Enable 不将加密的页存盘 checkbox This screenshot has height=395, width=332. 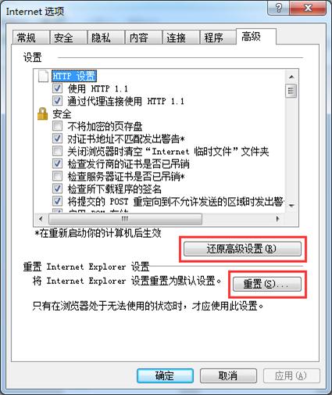tap(57, 126)
